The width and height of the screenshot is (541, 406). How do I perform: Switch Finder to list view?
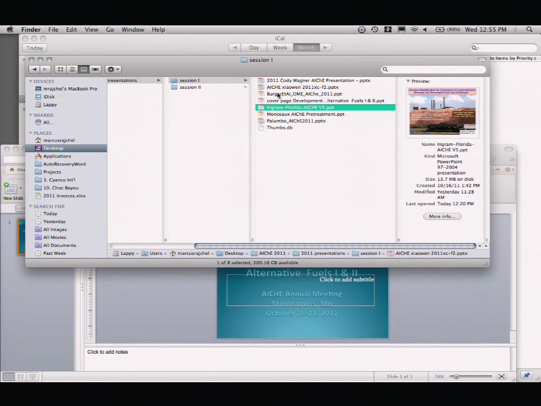(72, 69)
